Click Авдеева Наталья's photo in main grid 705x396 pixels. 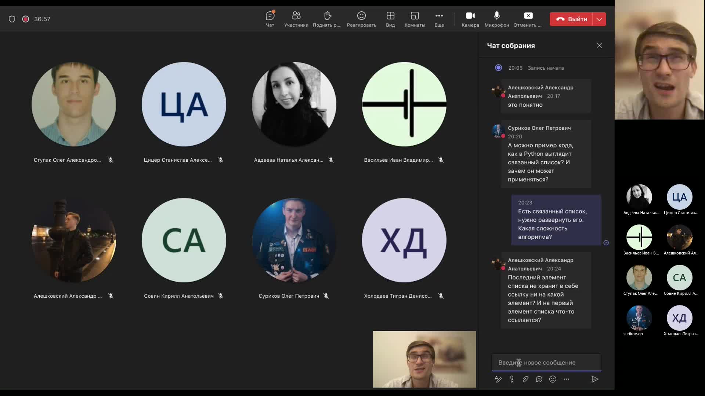(x=294, y=104)
